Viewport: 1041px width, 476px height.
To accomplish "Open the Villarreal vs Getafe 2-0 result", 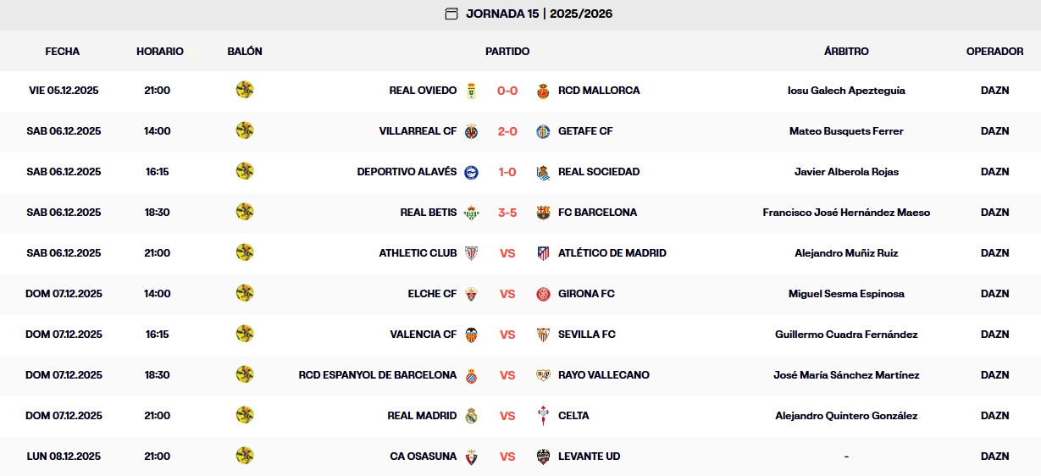I will [507, 131].
